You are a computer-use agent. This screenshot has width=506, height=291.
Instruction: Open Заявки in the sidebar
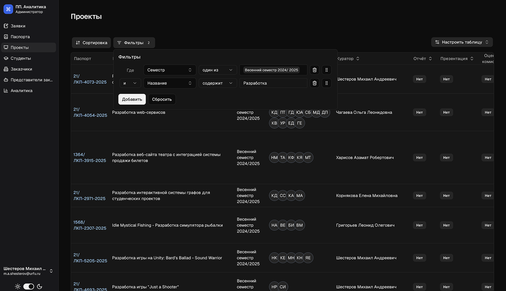pos(18,26)
